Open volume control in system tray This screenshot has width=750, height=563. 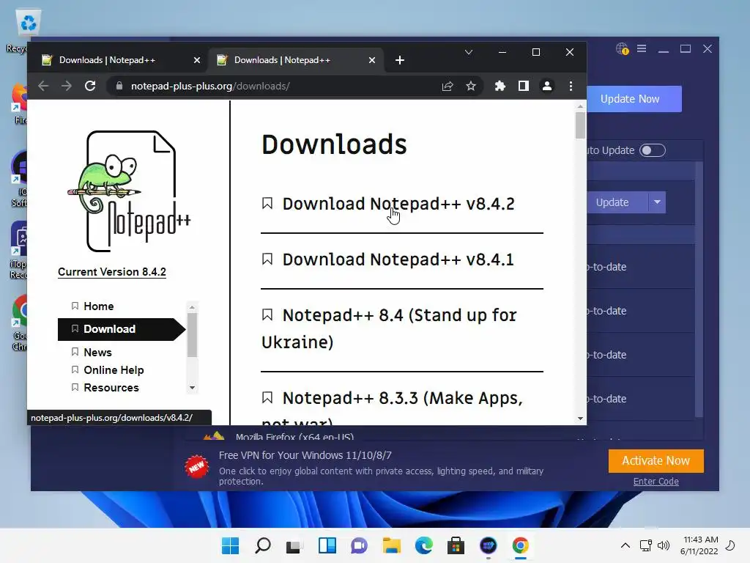tap(664, 545)
